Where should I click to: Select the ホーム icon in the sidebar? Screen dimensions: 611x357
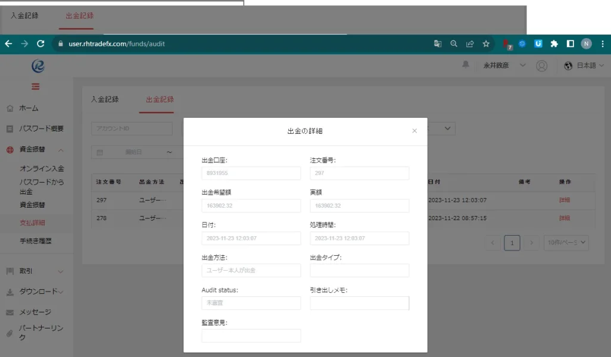point(8,108)
